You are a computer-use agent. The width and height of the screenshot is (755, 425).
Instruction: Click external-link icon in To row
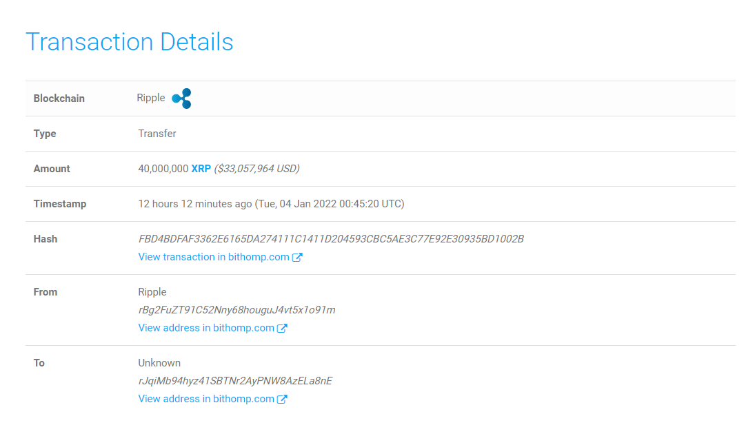coord(282,399)
